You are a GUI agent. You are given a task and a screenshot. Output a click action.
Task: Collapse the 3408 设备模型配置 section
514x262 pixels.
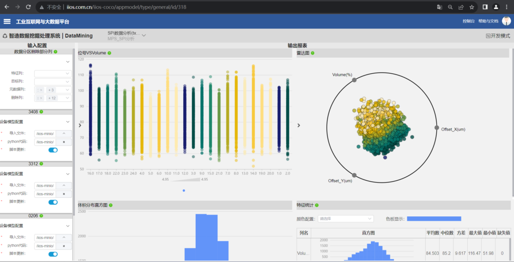coord(68,121)
